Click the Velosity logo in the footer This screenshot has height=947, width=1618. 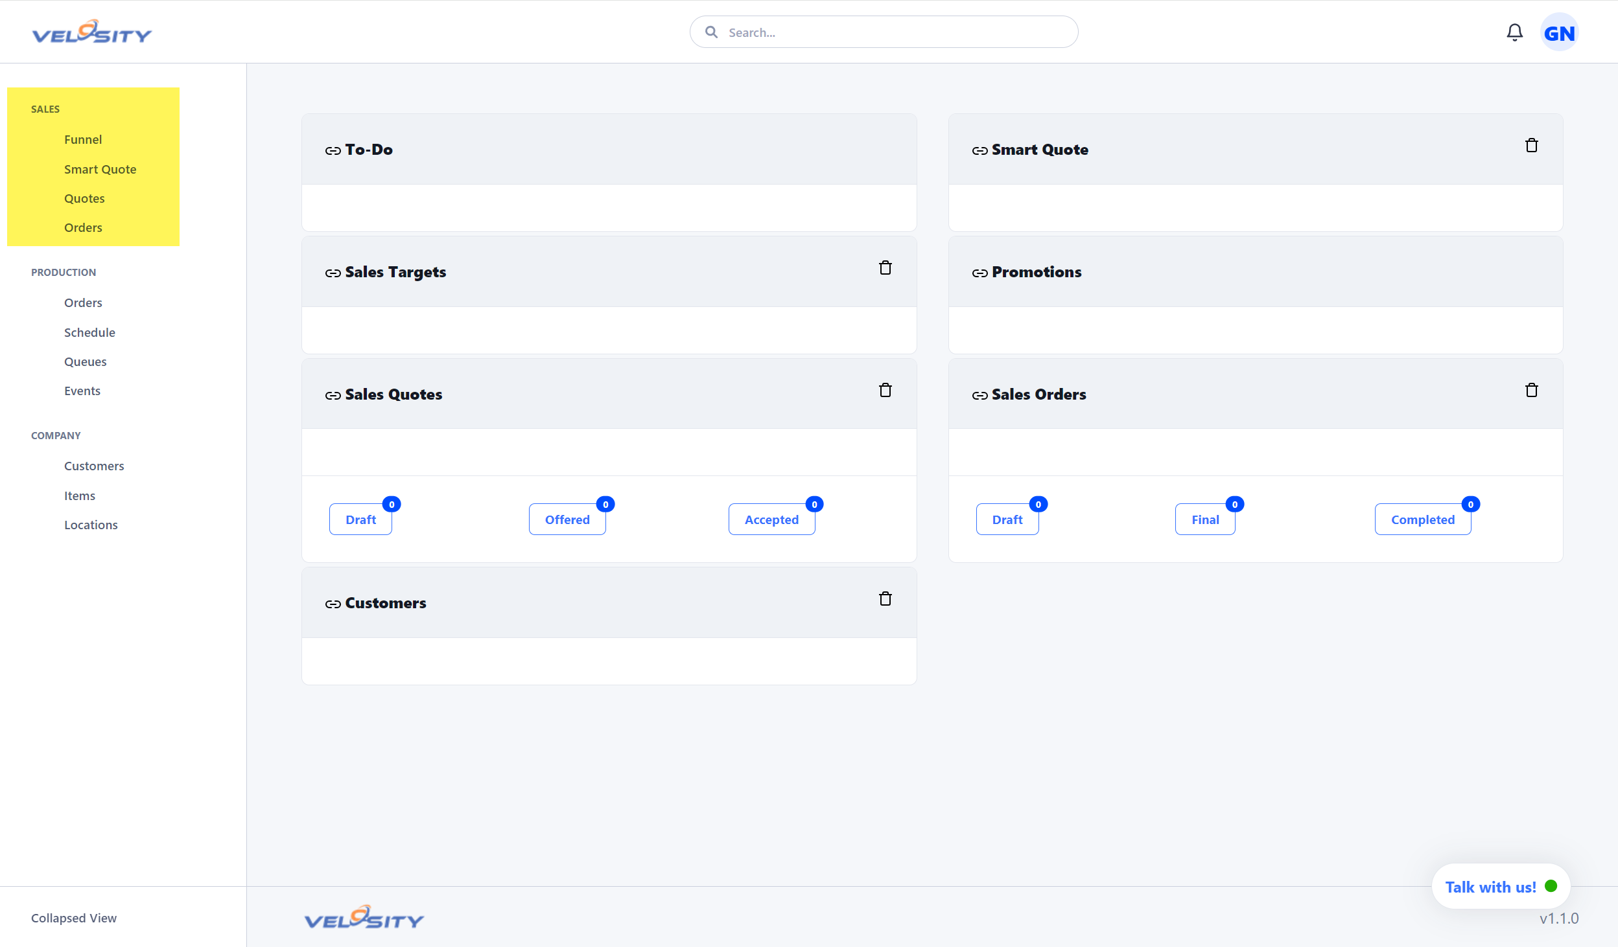[364, 917]
